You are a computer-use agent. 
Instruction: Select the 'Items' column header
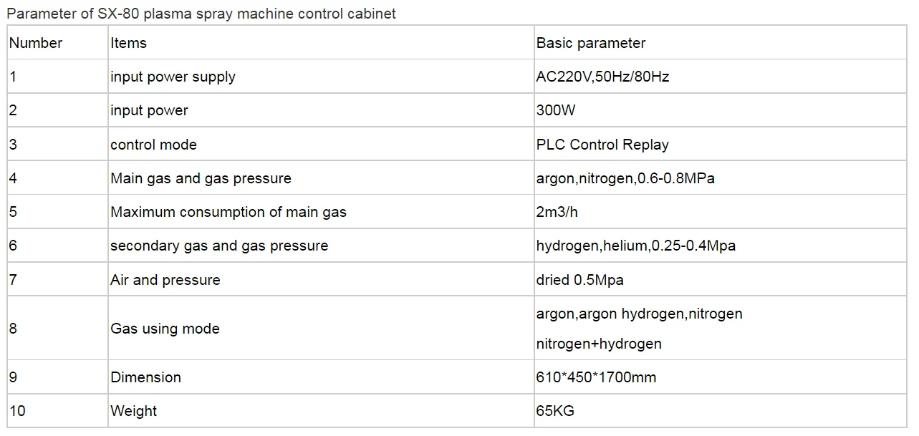pos(321,43)
